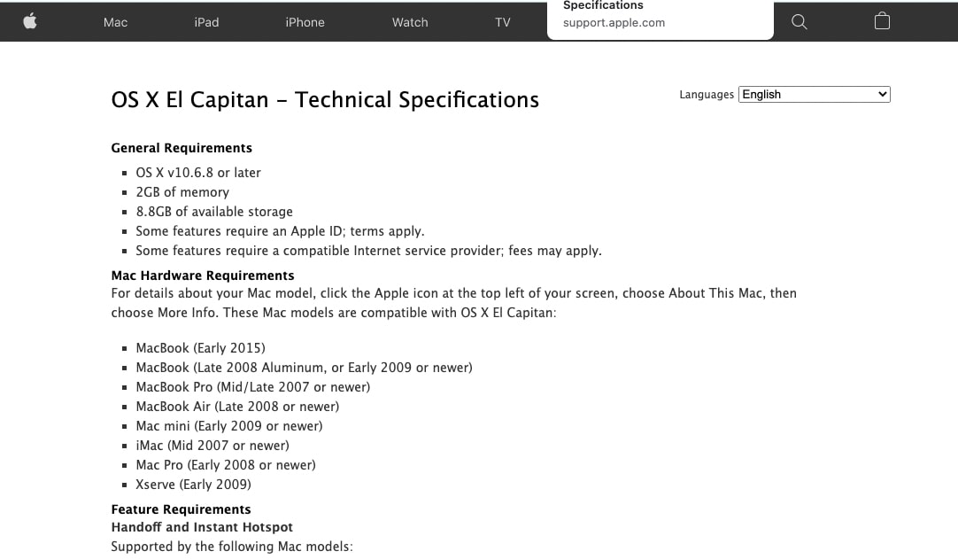The width and height of the screenshot is (958, 559).
Task: Go to the iPad menu item
Action: (x=206, y=23)
